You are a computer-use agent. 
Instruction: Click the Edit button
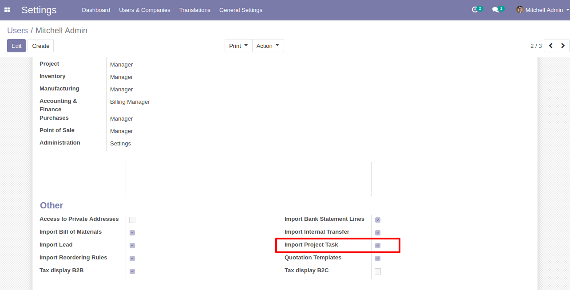click(x=16, y=46)
